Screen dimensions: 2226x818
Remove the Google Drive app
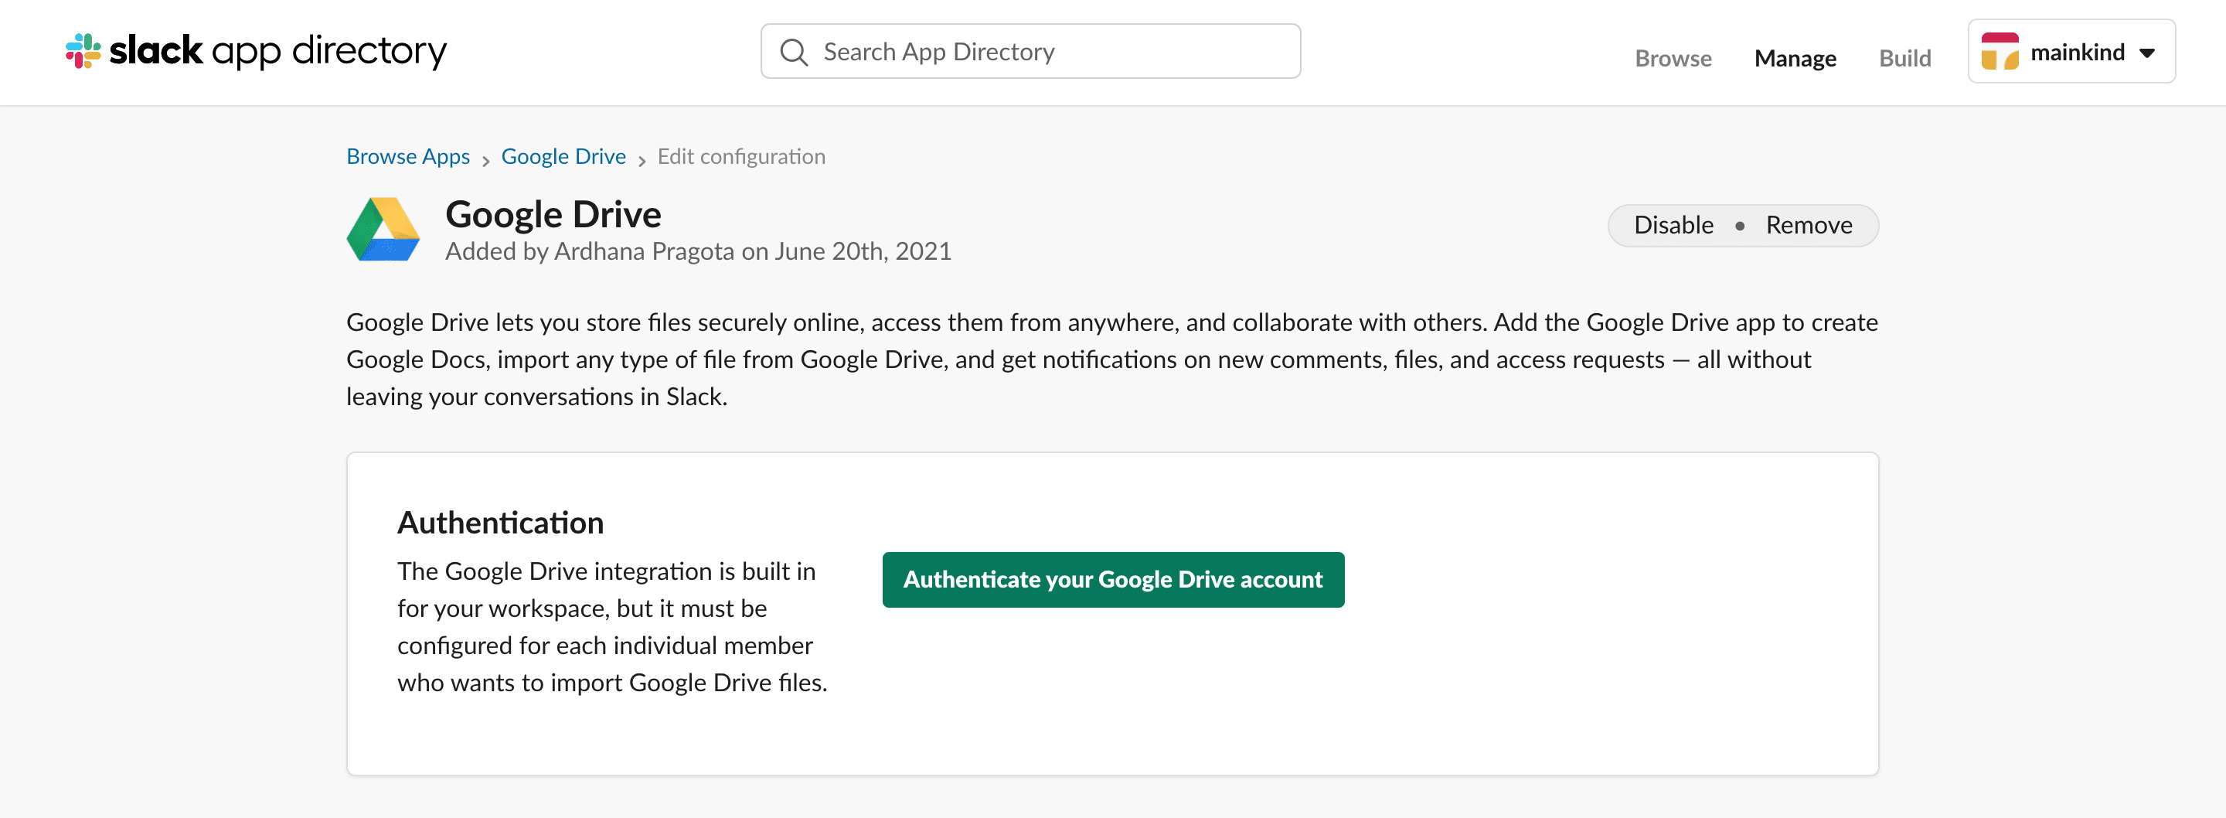(x=1809, y=225)
